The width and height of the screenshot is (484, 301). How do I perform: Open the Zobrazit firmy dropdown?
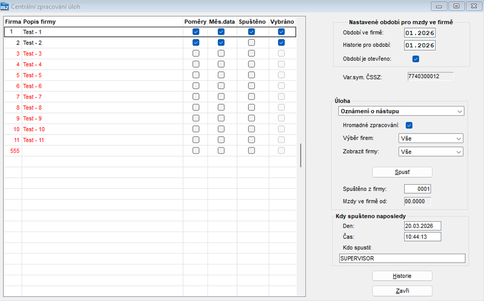click(x=430, y=152)
